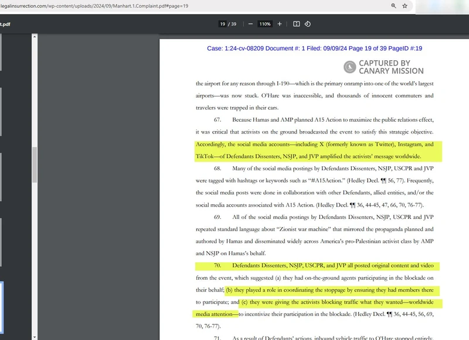Click the total page count "39"
The height and width of the screenshot is (340, 469).
coord(233,24)
